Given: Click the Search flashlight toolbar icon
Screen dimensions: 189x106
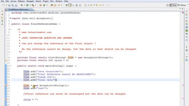Looking at the screenshot, I should [59, 5].
